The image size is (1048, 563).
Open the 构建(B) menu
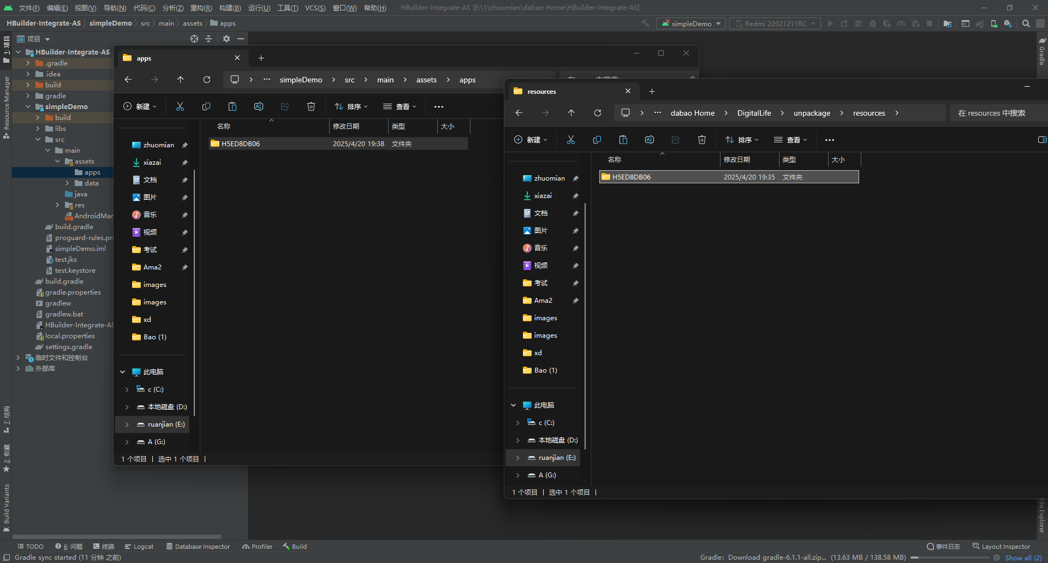(x=230, y=8)
